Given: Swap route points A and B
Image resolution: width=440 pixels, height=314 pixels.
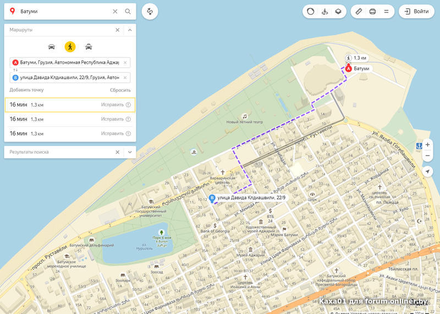Looking at the screenshot, I should 15,70.
